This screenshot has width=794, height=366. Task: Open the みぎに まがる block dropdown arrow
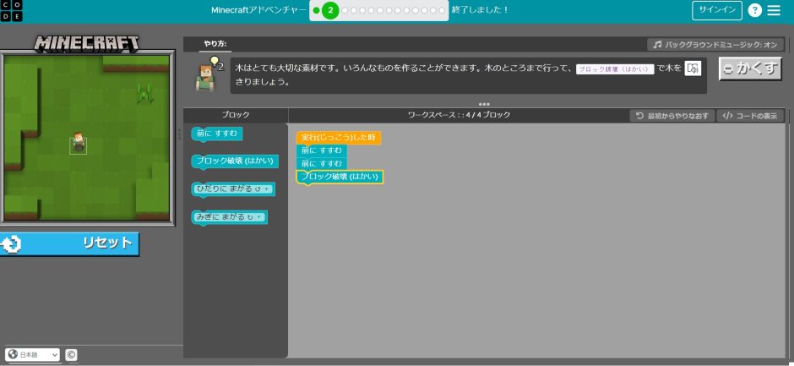point(260,218)
